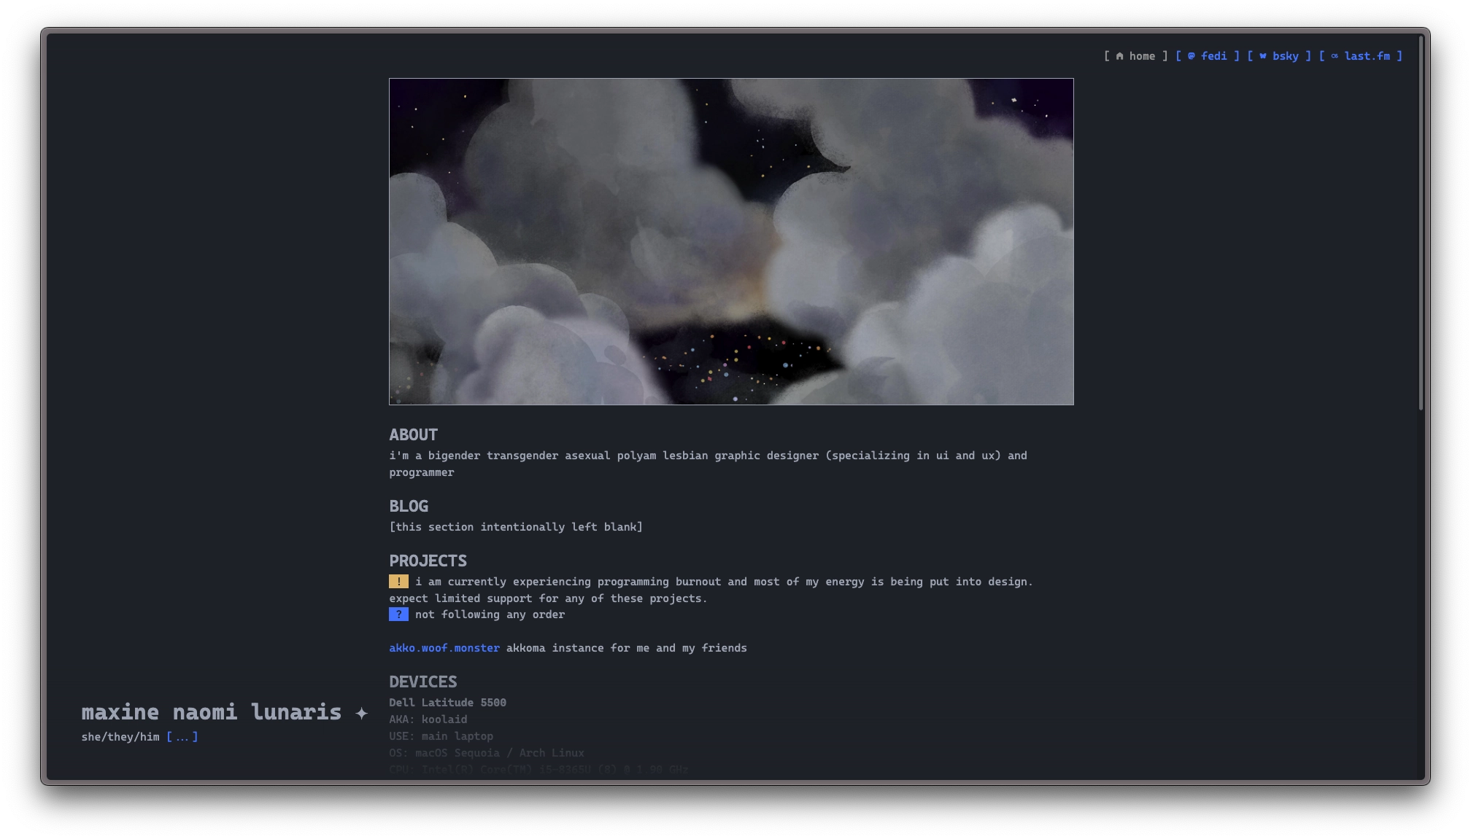The width and height of the screenshot is (1471, 839).
Task: Click the Mastodon @ icon before fedi
Action: (1192, 56)
